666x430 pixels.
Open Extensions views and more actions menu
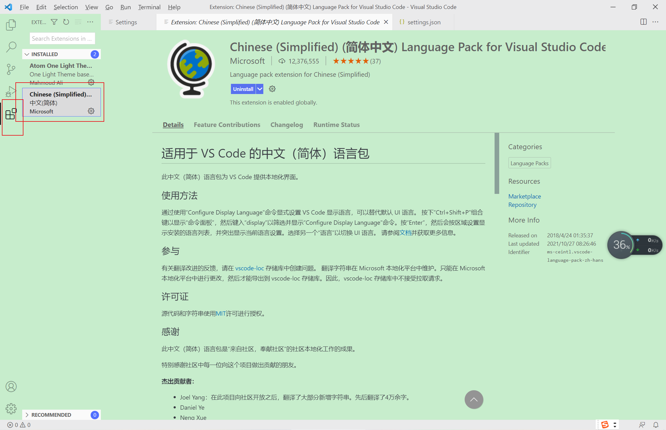pos(90,22)
